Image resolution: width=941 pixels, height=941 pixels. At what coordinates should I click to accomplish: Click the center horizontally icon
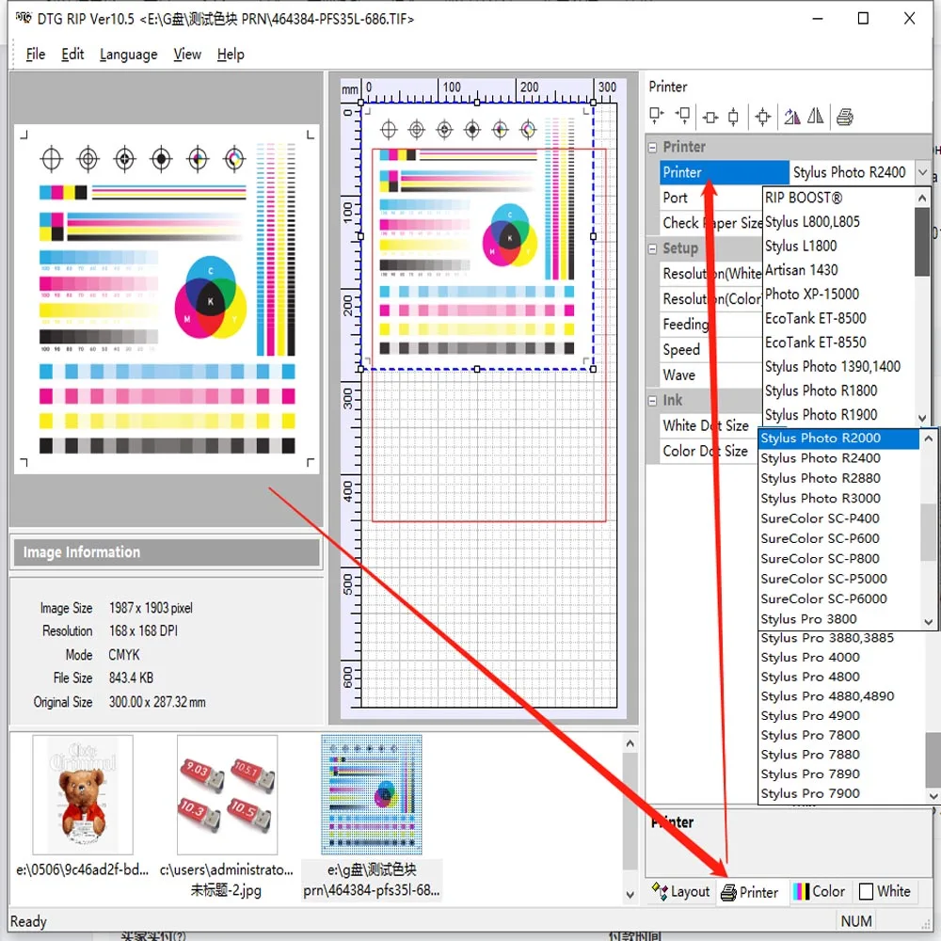(710, 117)
